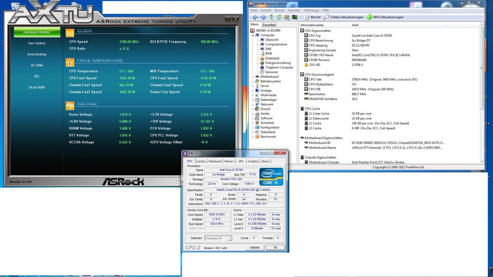Select the AIDA64 v2.30.1900 root tree node
This screenshot has height=277, width=493.
[266, 30]
